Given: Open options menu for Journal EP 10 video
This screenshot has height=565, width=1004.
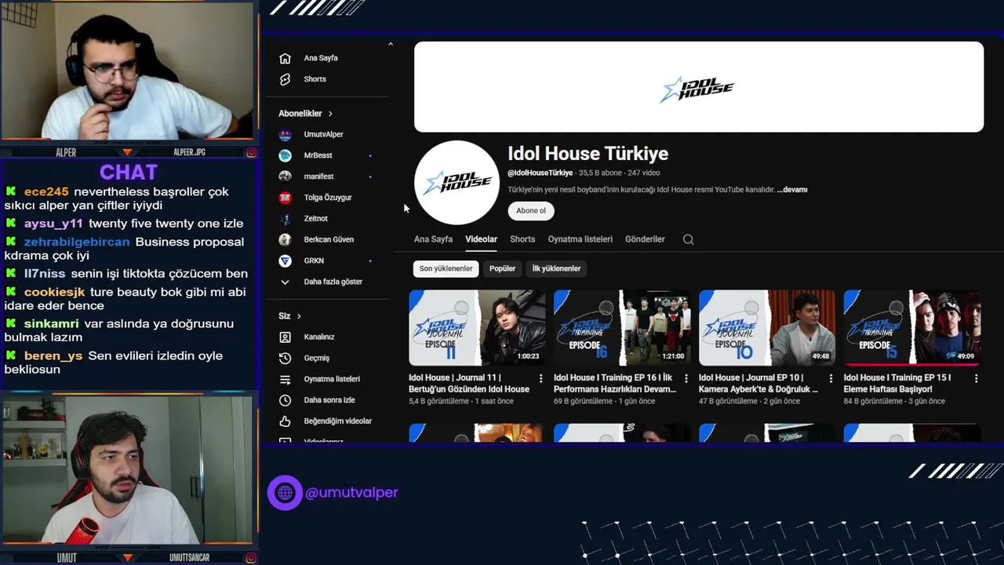Looking at the screenshot, I should click(831, 378).
